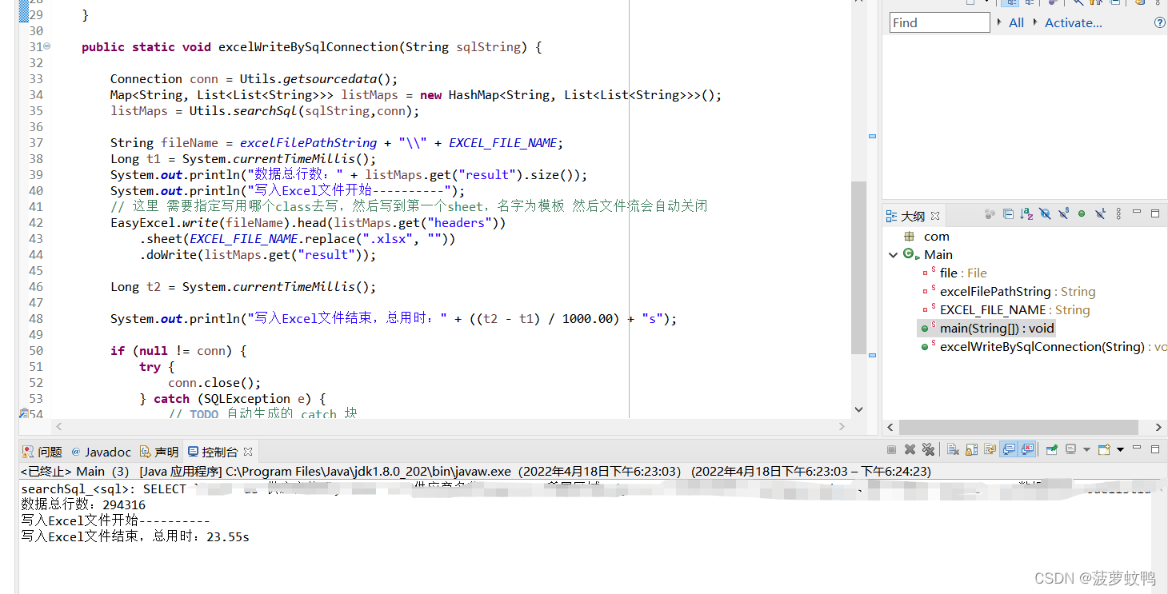Click editor horizontal scrollbar left arrow
The width and height of the screenshot is (1168, 594).
tap(58, 427)
